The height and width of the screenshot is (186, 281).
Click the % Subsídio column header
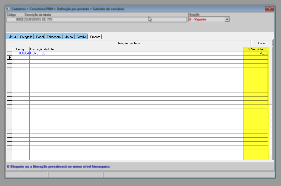pos(256,49)
